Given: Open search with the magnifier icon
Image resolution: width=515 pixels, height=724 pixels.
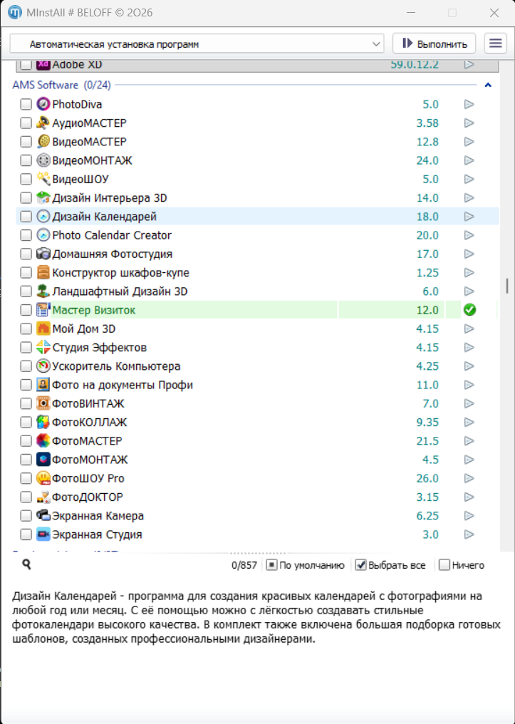Looking at the screenshot, I should click(27, 564).
